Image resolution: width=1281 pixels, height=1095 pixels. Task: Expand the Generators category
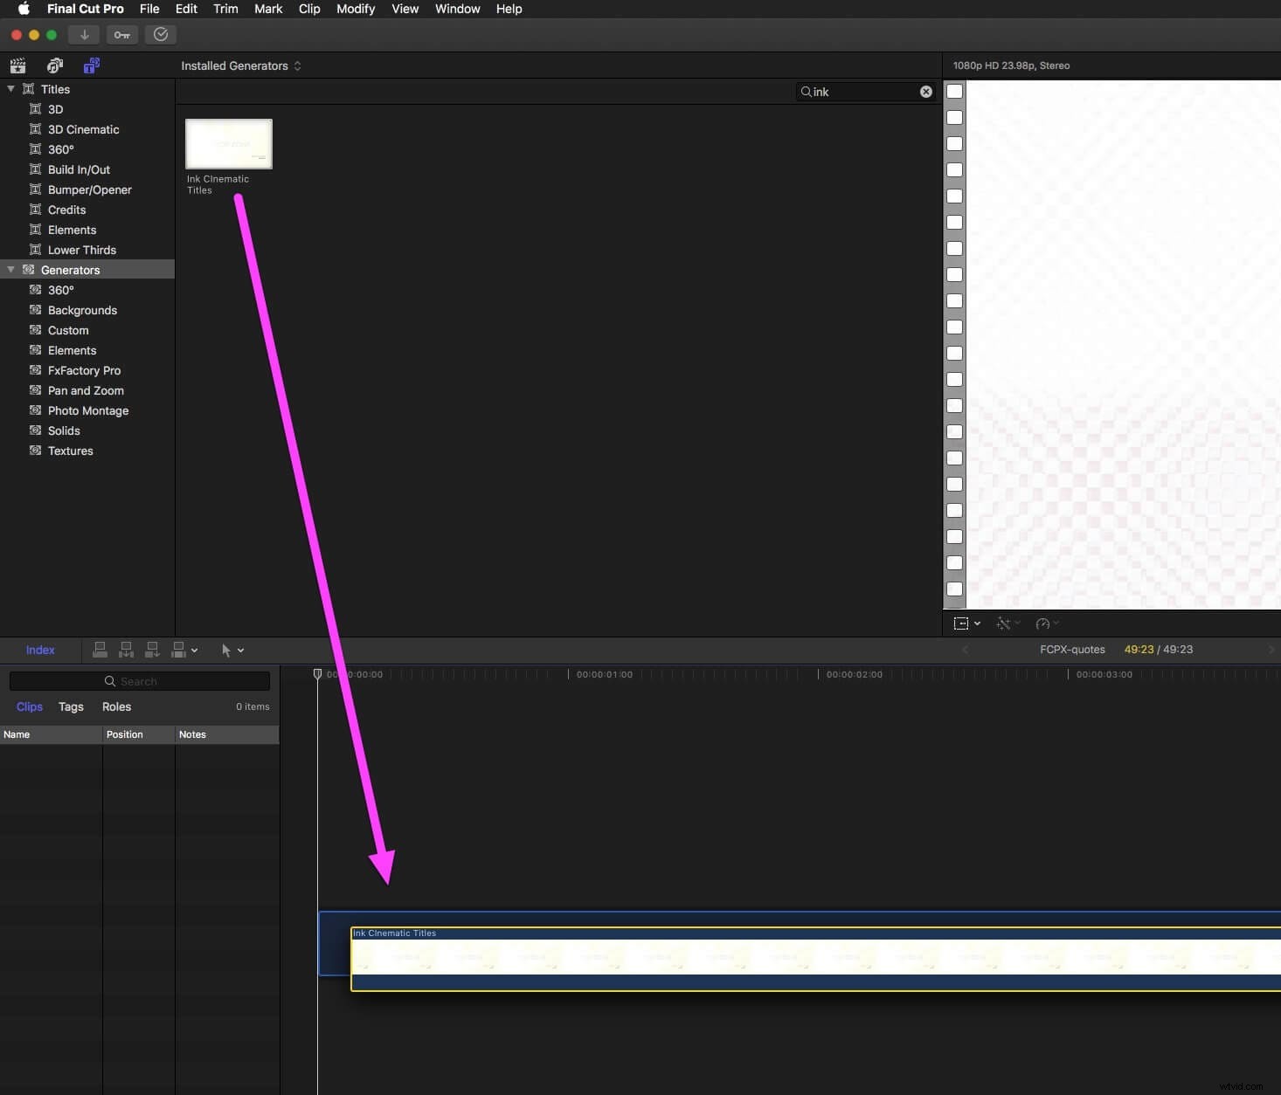point(10,270)
